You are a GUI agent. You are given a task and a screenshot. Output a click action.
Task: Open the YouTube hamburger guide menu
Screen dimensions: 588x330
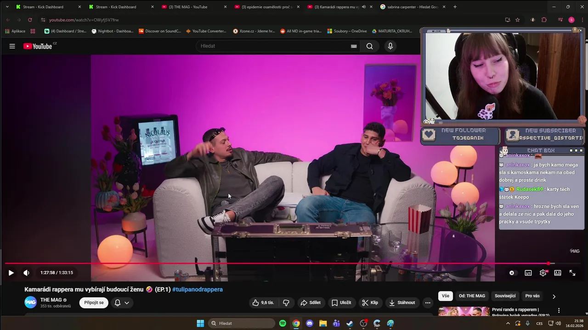[12, 46]
